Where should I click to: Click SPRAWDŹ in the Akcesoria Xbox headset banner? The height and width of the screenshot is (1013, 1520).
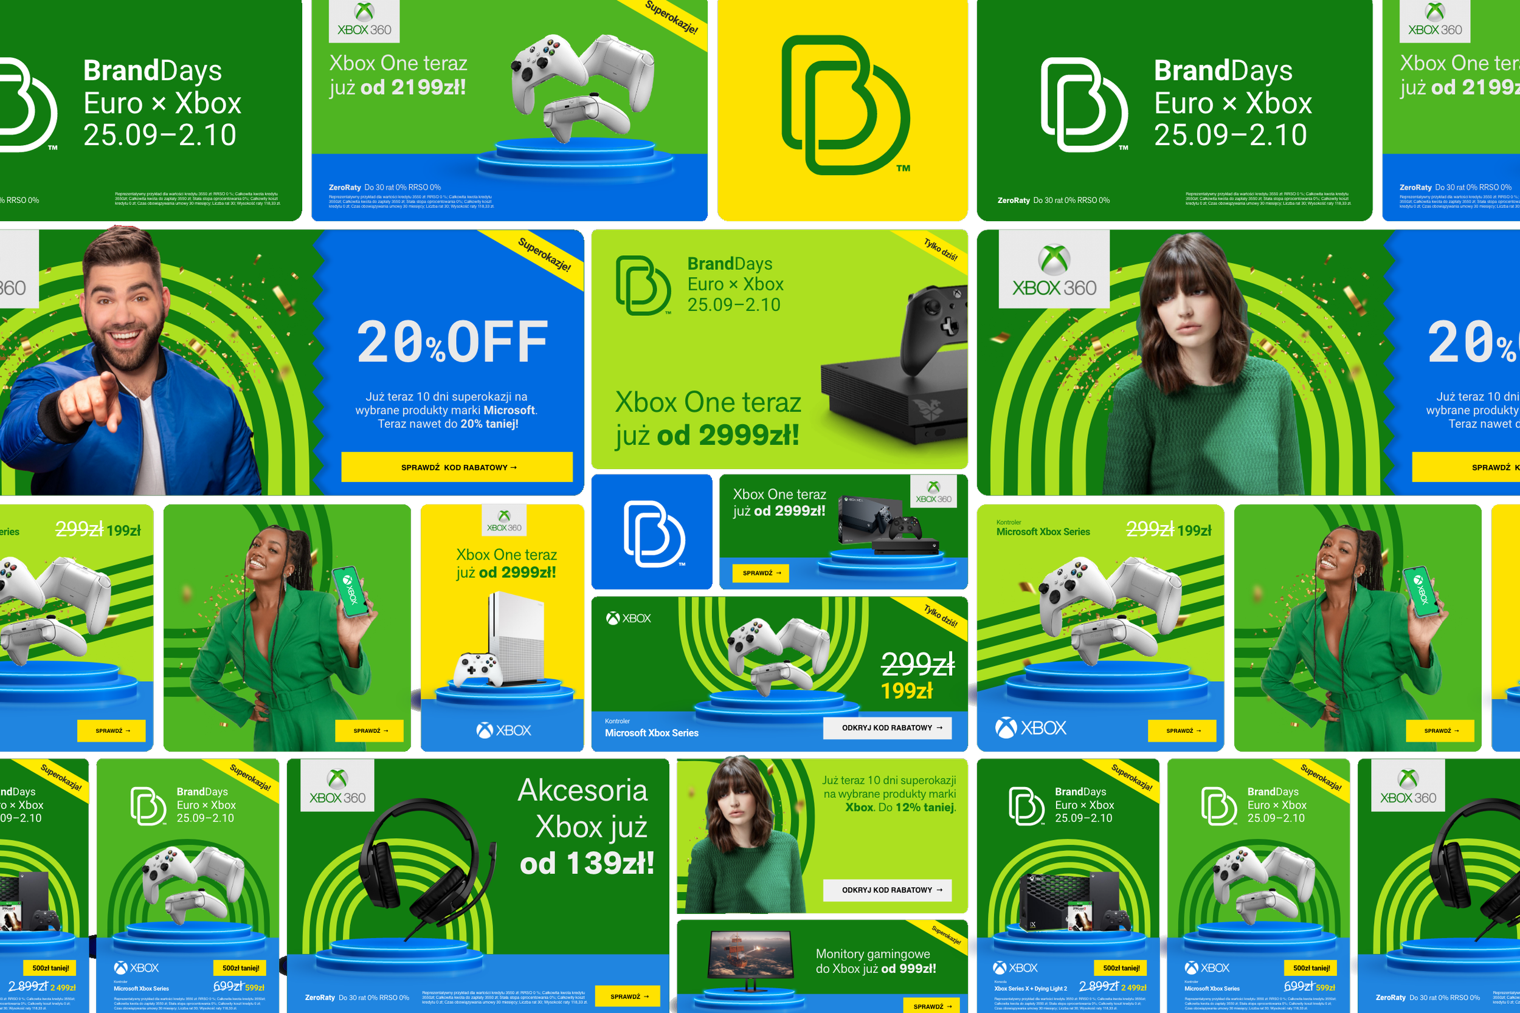(x=627, y=996)
